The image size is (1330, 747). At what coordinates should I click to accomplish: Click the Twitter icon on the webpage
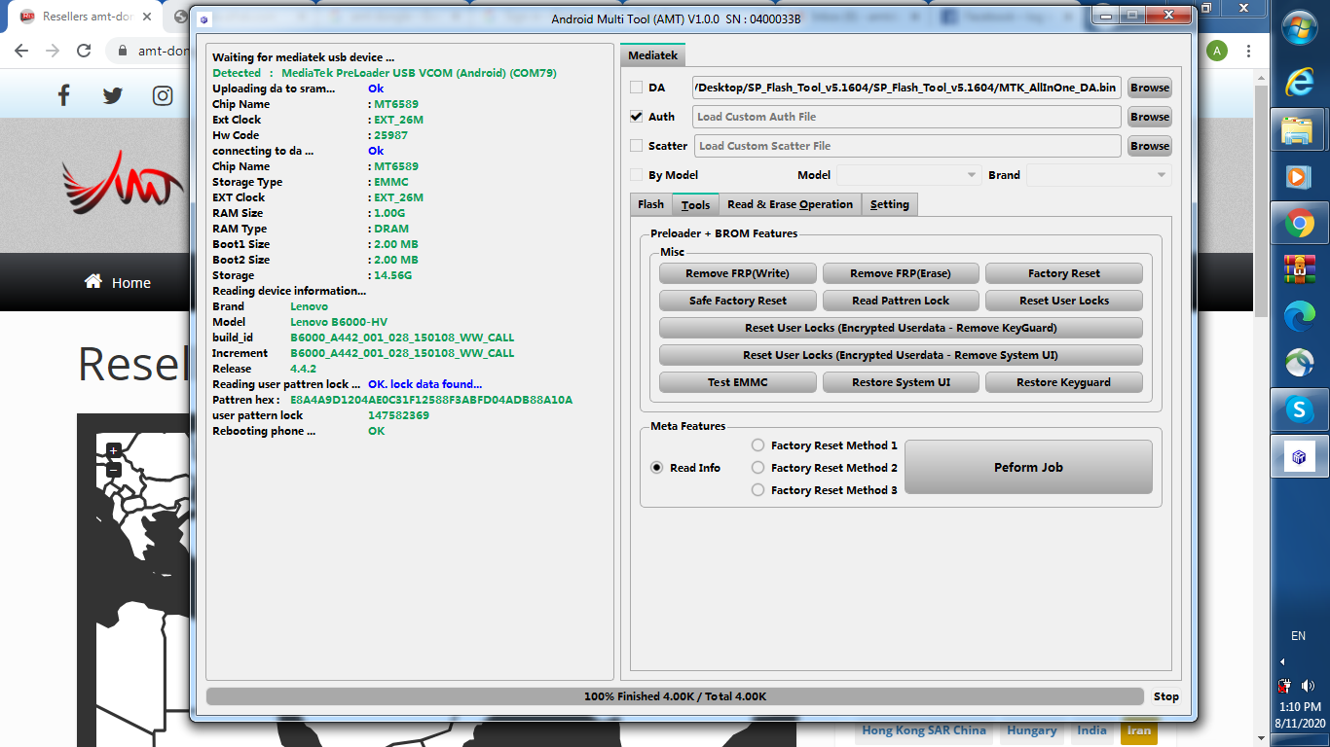[x=113, y=94]
